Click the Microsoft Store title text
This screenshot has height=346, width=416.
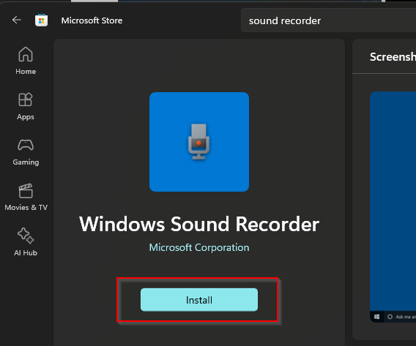[92, 20]
